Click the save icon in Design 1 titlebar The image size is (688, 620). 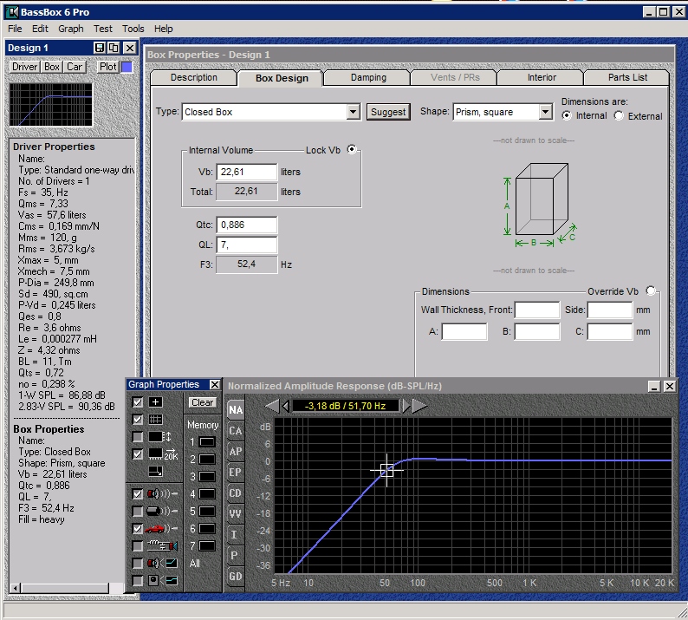click(99, 48)
